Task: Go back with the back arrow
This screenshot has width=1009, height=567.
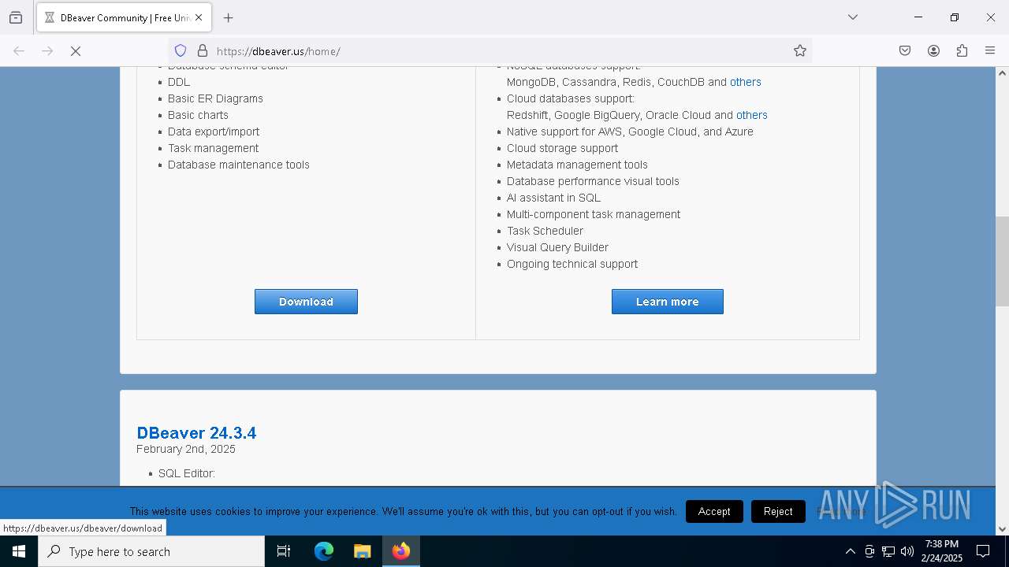Action: [19, 50]
